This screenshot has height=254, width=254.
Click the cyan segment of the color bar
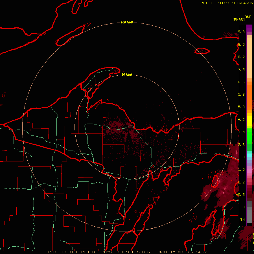point(249,155)
